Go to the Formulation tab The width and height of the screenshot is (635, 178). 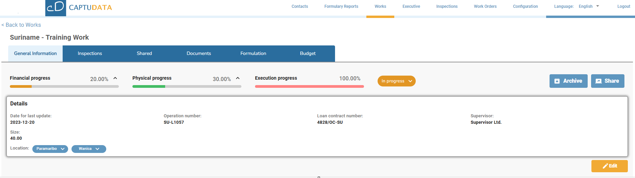253,54
